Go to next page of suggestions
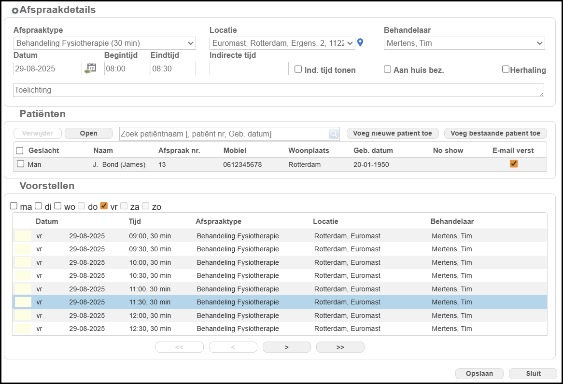Image resolution: width=563 pixels, height=384 pixels. tap(286, 347)
